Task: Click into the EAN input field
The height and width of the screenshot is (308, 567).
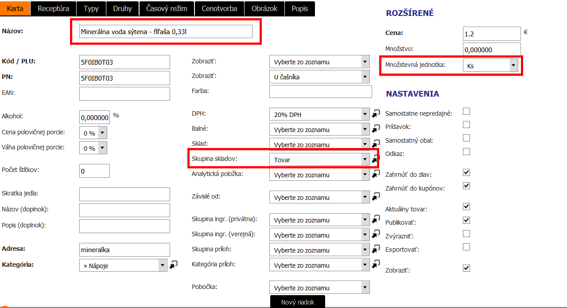Action: [x=124, y=94]
